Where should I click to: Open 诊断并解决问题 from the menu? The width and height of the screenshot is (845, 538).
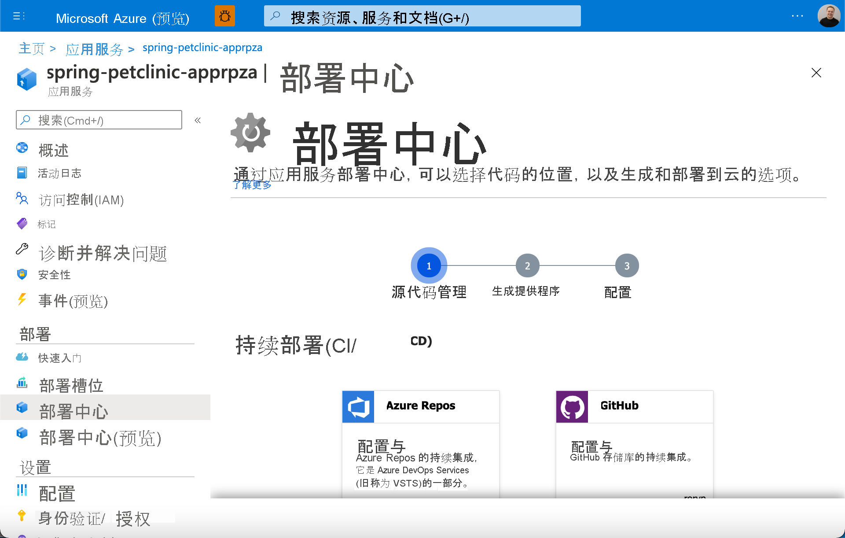(103, 253)
